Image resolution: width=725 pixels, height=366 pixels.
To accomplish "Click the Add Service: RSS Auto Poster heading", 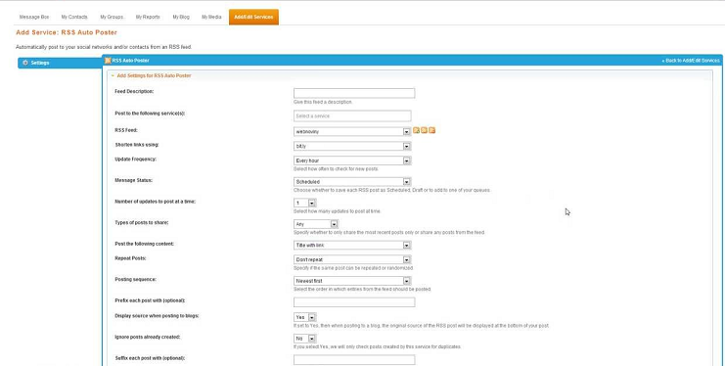I will [67, 32].
